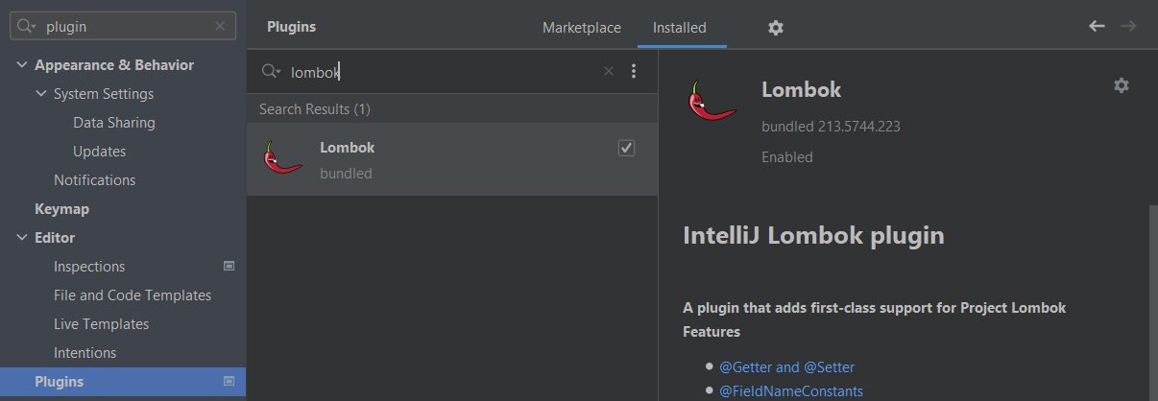Open plugin search options dropdown icon
1158x401 pixels.
(271, 71)
